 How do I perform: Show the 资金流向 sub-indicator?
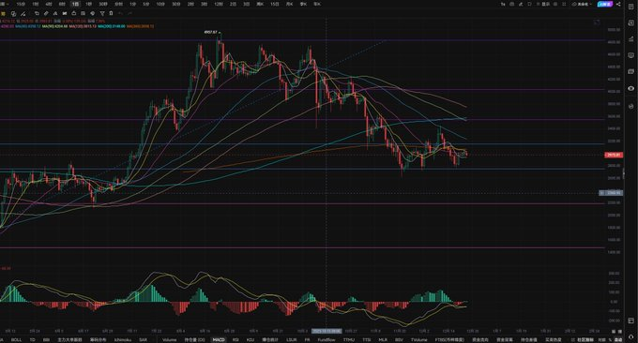480,340
